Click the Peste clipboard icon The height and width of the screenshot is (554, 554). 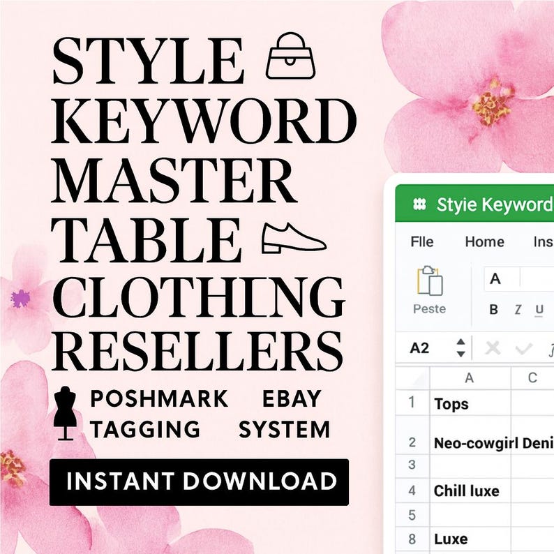430,281
